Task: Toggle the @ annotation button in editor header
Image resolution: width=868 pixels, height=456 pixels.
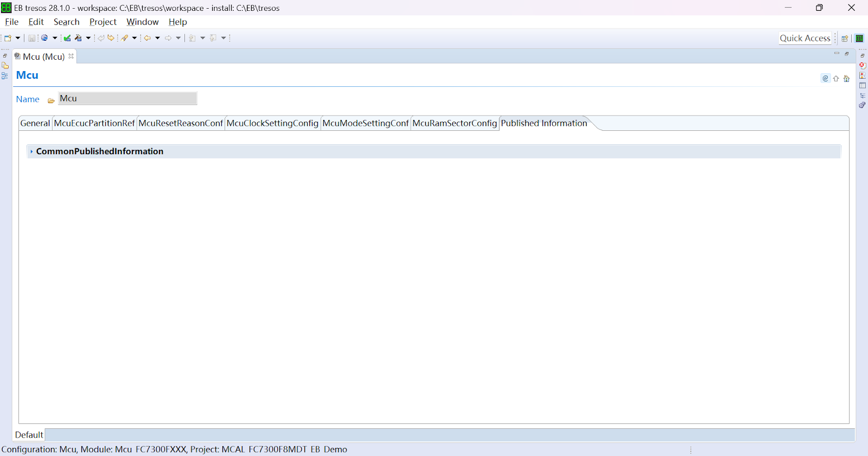Action: tap(826, 78)
